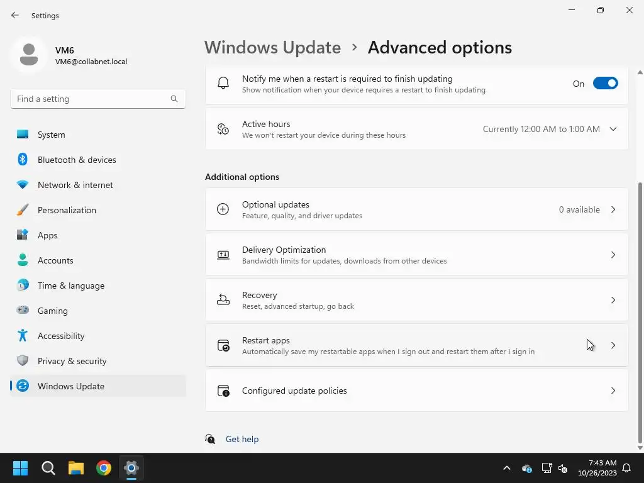Click the Accessibility figure icon
Screen dimensions: 644x483
[23, 336]
